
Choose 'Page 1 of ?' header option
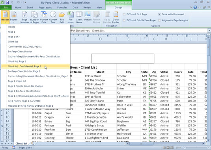(35, 37)
